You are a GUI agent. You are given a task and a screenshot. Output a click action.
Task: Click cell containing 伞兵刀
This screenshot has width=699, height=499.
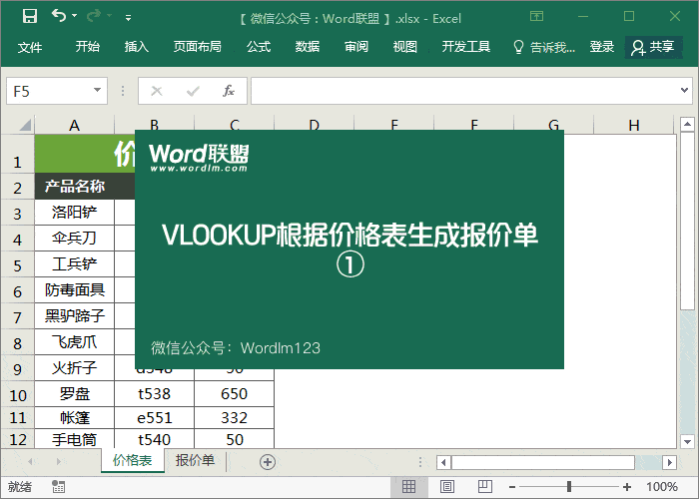(x=75, y=238)
